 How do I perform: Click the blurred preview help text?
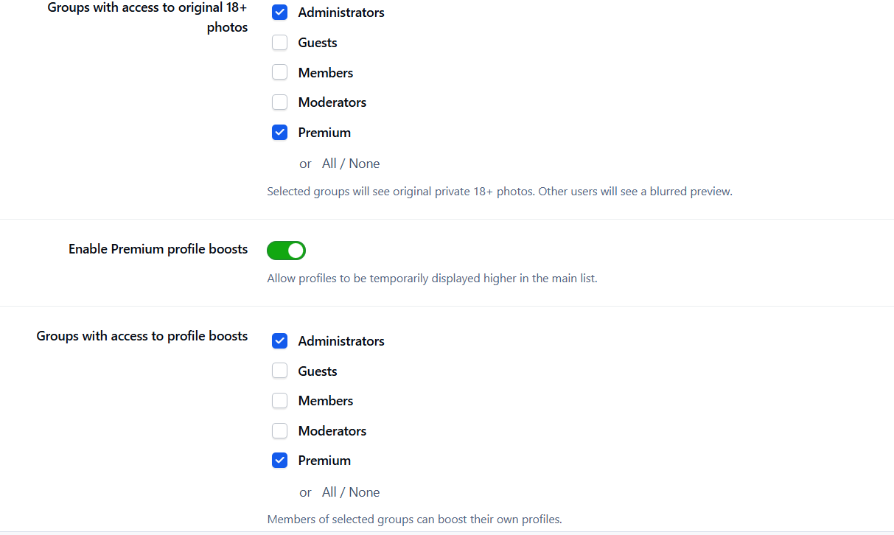pos(500,192)
